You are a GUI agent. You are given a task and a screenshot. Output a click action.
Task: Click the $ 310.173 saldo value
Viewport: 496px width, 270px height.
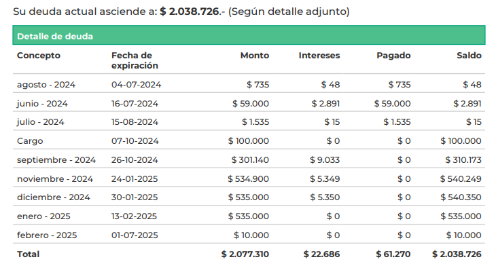tap(463, 160)
